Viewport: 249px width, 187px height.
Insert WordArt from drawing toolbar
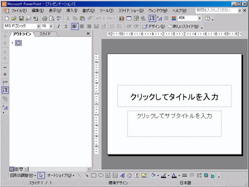point(122,176)
